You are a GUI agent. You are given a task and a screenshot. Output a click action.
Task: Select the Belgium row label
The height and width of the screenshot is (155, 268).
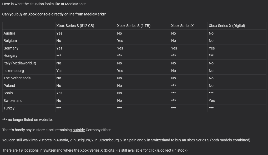10,41
